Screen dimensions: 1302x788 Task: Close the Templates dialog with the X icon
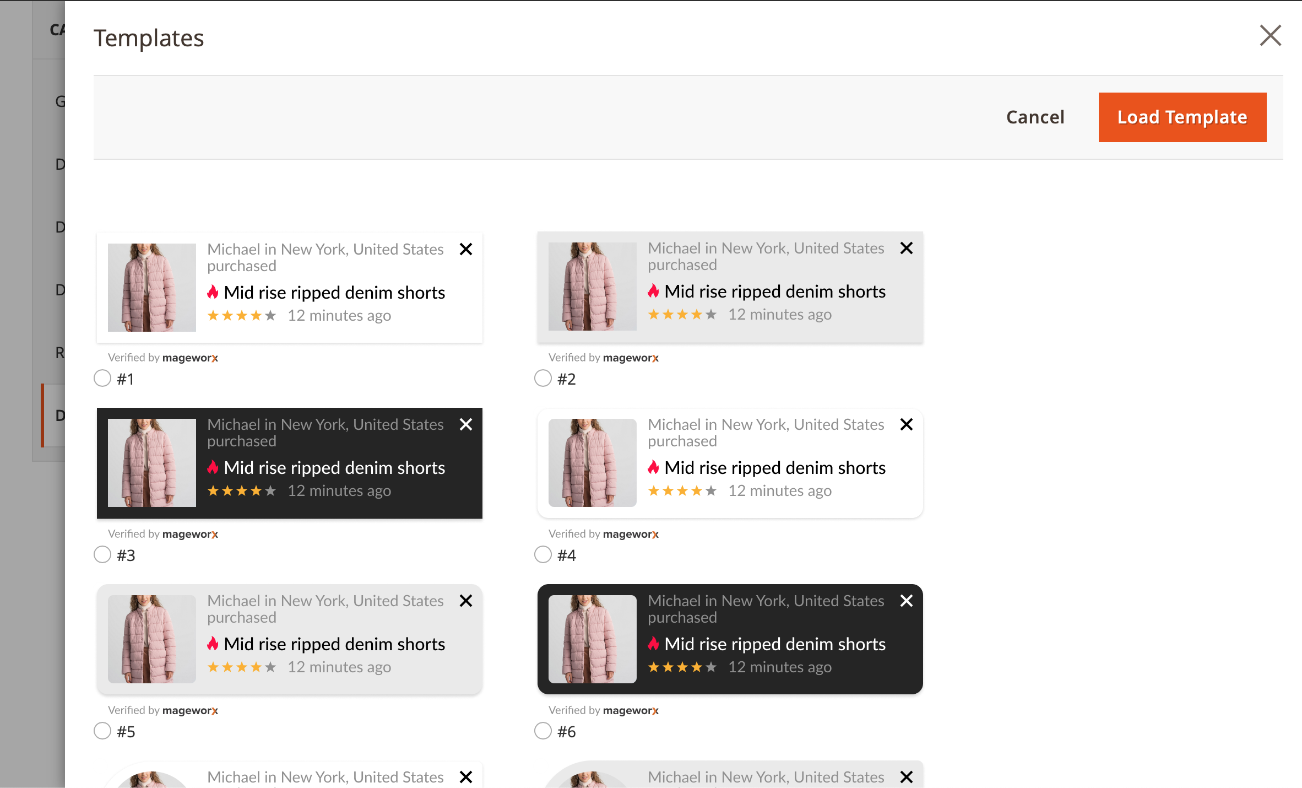click(1271, 36)
